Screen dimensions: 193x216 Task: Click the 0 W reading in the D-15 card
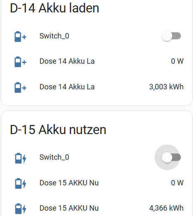coord(177,183)
